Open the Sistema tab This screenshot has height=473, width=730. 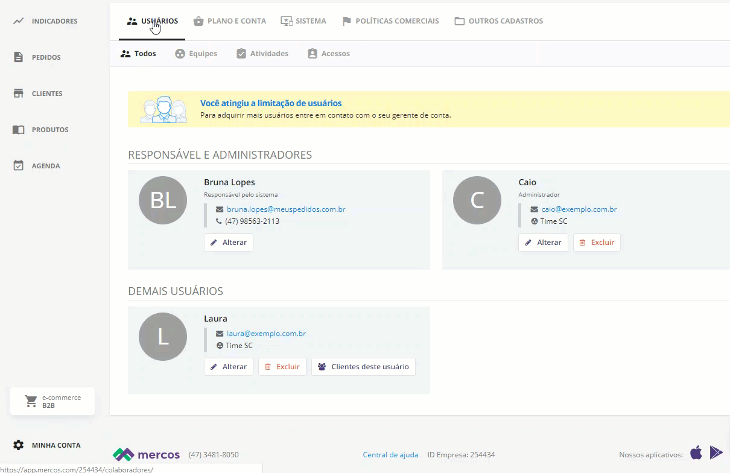[303, 21]
